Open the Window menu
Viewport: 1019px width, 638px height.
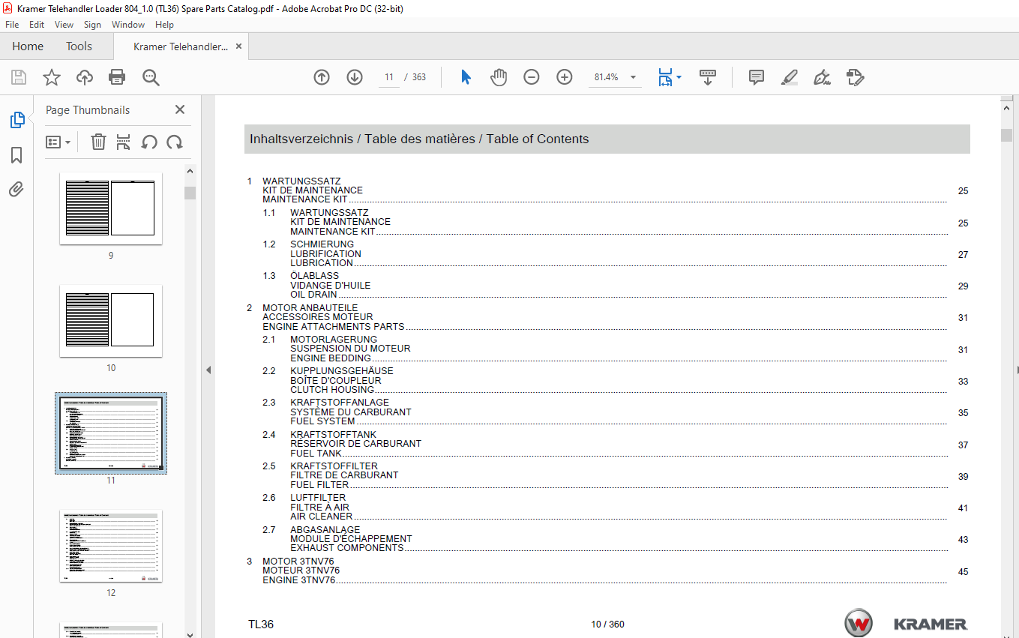pos(128,25)
